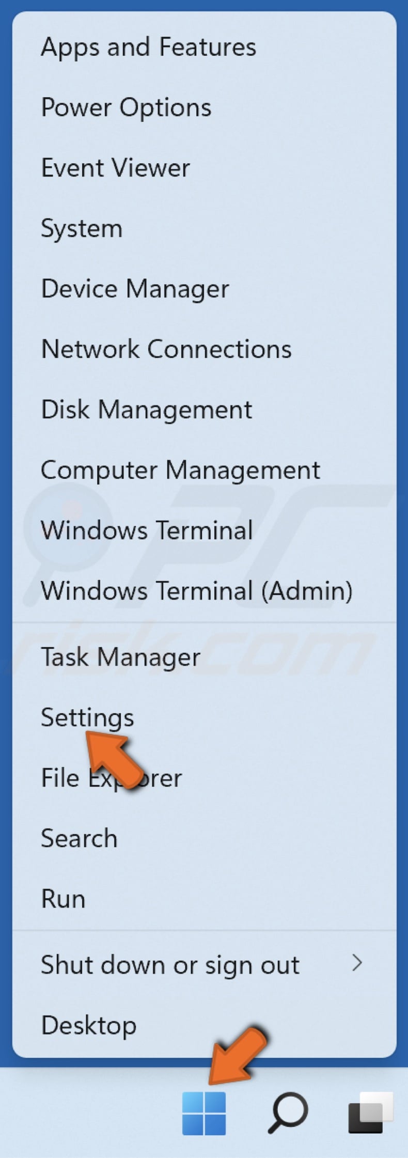The width and height of the screenshot is (408, 1158).
Task: Launch Computer Management
Action: (181, 470)
